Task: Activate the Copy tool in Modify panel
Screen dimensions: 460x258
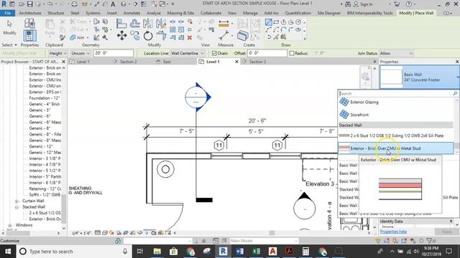Action: (134, 36)
